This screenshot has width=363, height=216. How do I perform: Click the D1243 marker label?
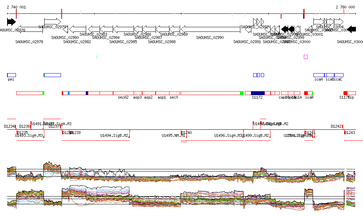[350, 133]
